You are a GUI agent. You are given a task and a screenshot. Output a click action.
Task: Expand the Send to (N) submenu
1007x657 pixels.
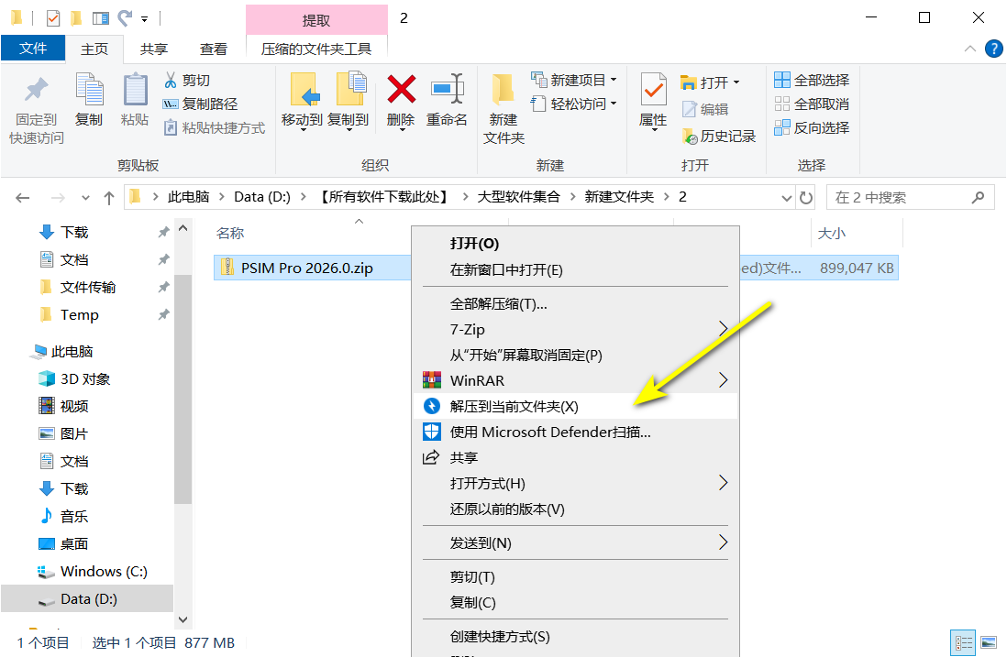click(575, 542)
